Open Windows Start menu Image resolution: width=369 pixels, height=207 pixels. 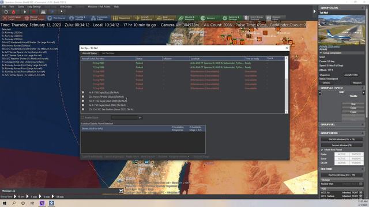pos(5,203)
